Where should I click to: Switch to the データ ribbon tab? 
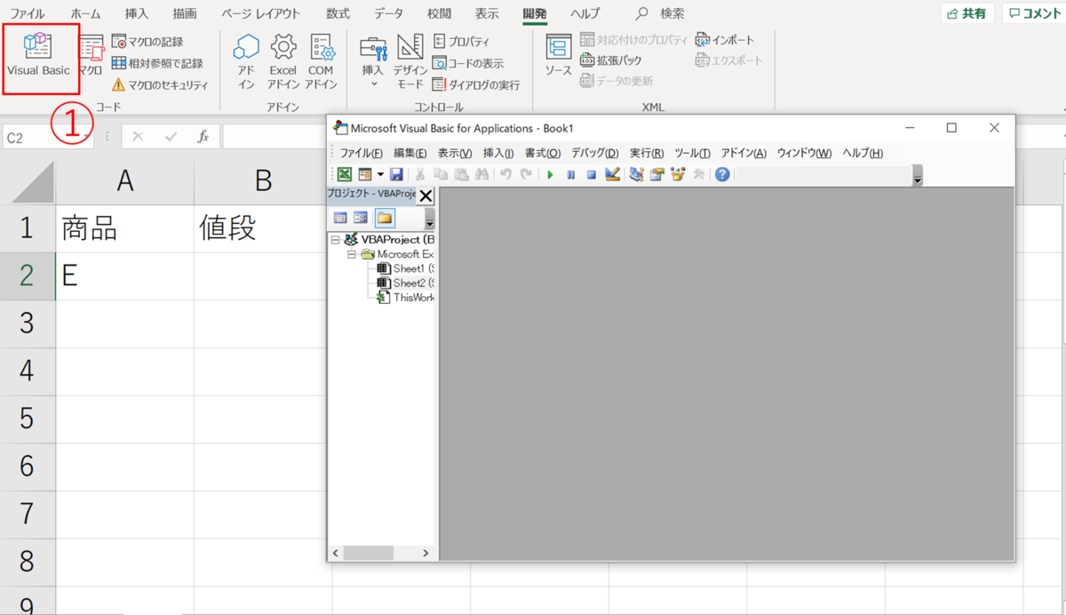388,13
